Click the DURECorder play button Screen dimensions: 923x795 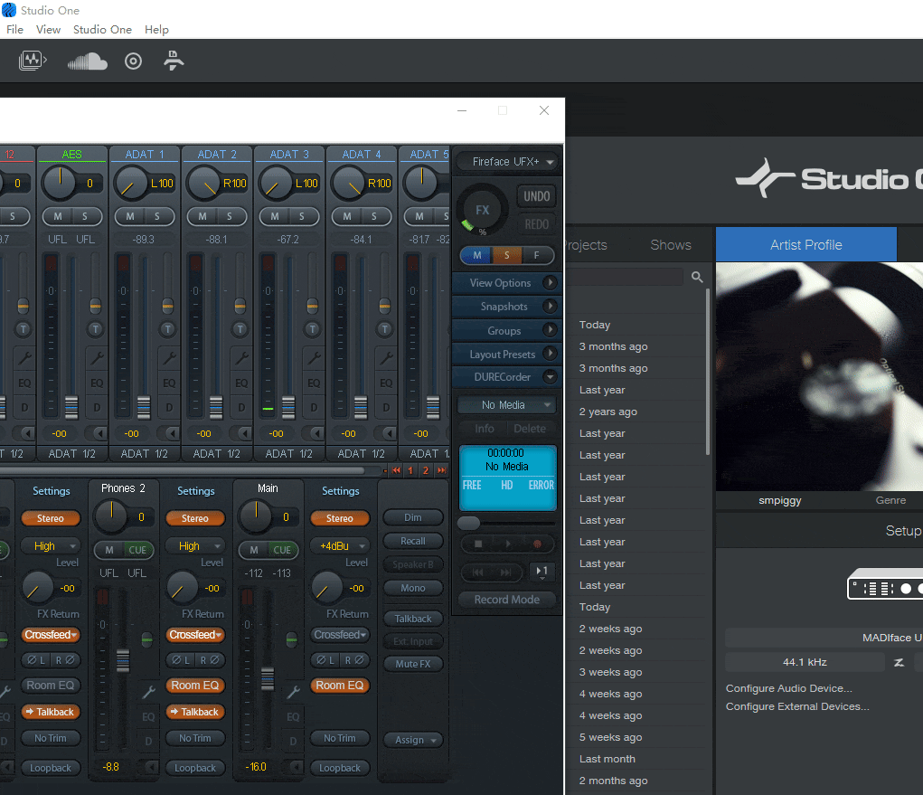click(508, 544)
